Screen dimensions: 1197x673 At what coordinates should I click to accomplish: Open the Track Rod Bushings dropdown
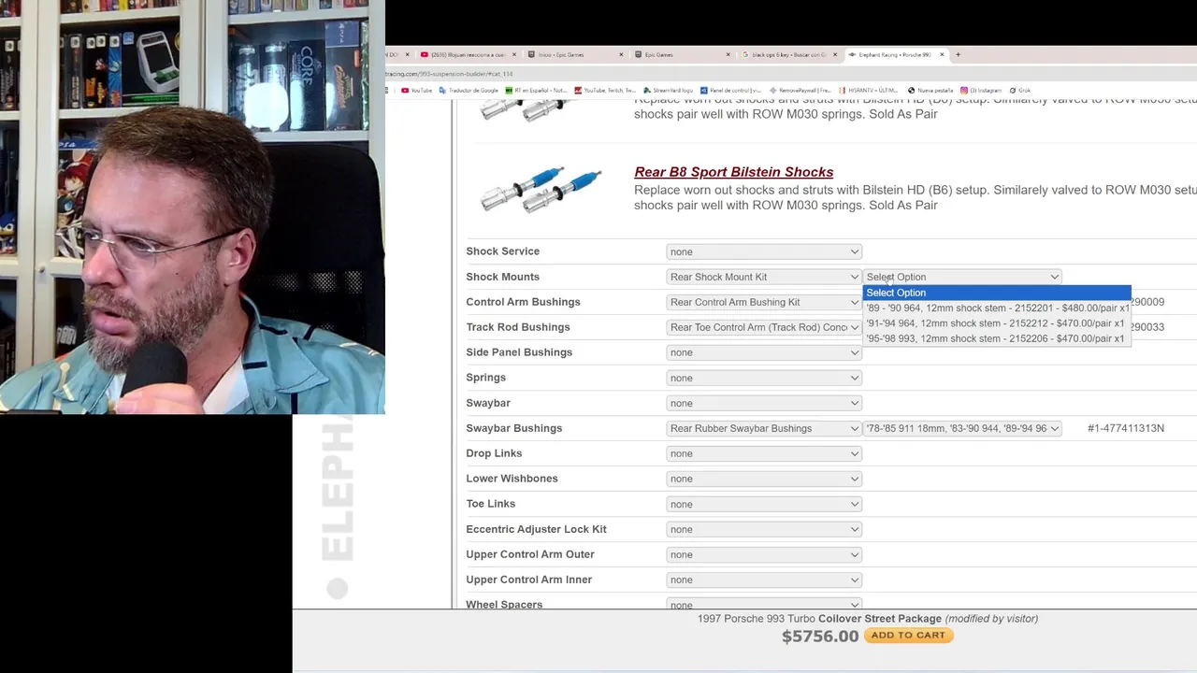[x=763, y=327]
